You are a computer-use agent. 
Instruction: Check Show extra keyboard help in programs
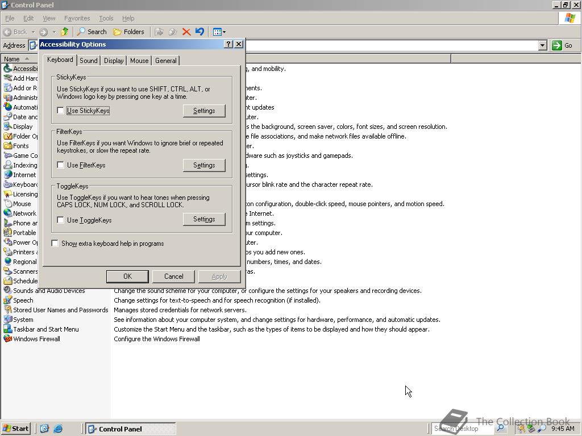pos(55,243)
